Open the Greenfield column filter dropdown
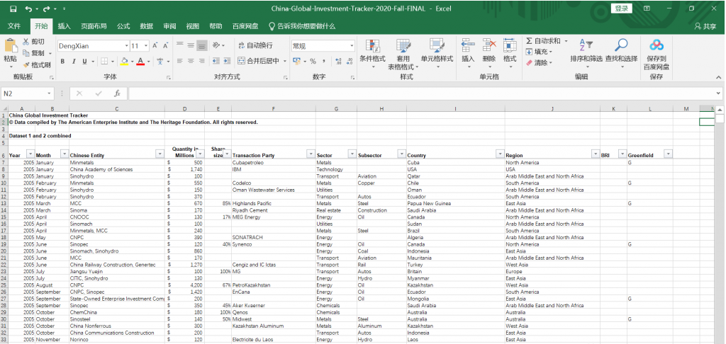726x344 pixels. pos(668,154)
